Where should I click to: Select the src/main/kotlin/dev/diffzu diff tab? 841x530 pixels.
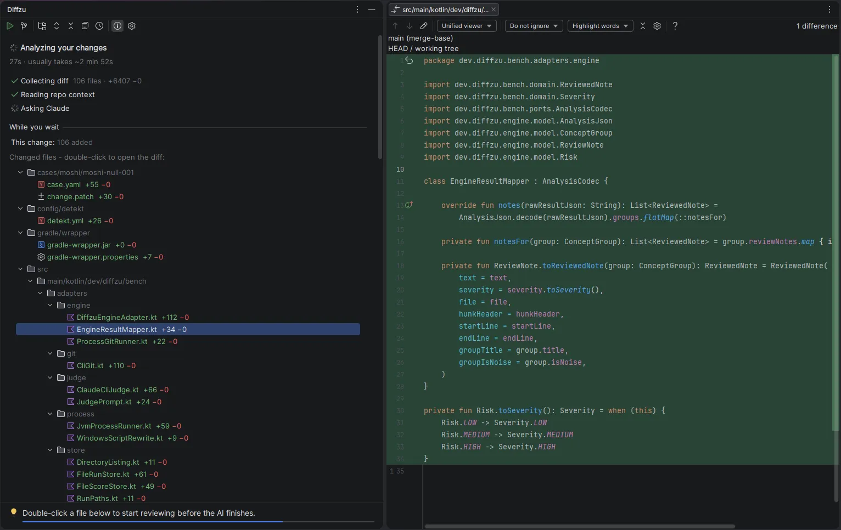[444, 9]
